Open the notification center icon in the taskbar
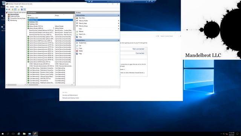The width and height of the screenshot is (241, 136). point(238,134)
